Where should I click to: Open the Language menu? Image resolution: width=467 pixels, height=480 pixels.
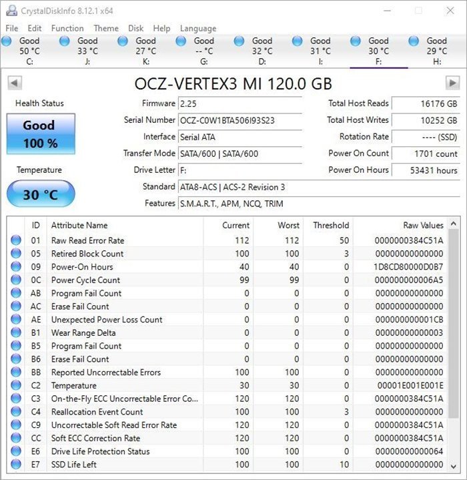coord(198,29)
